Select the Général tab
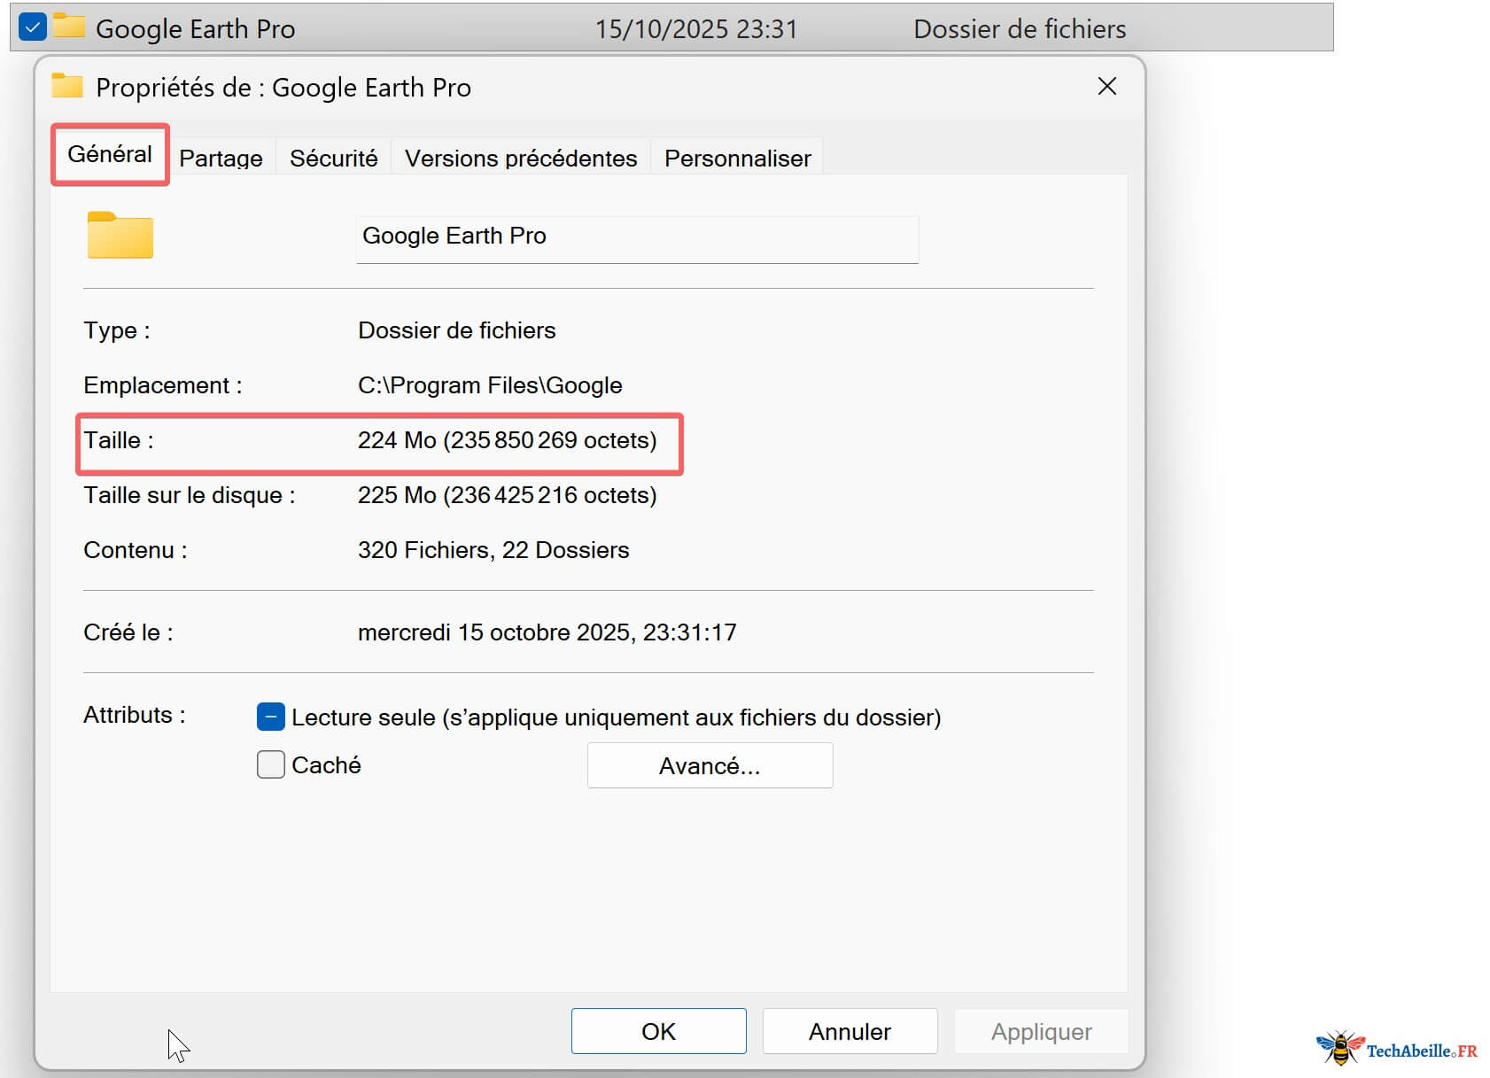 tap(110, 154)
